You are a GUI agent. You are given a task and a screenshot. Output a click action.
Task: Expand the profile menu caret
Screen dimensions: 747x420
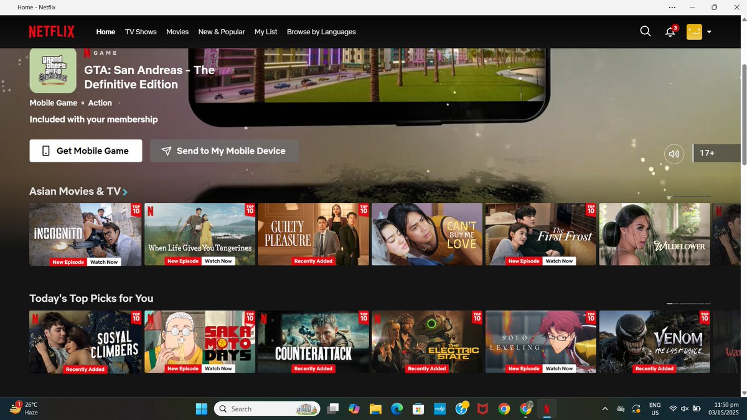click(709, 32)
